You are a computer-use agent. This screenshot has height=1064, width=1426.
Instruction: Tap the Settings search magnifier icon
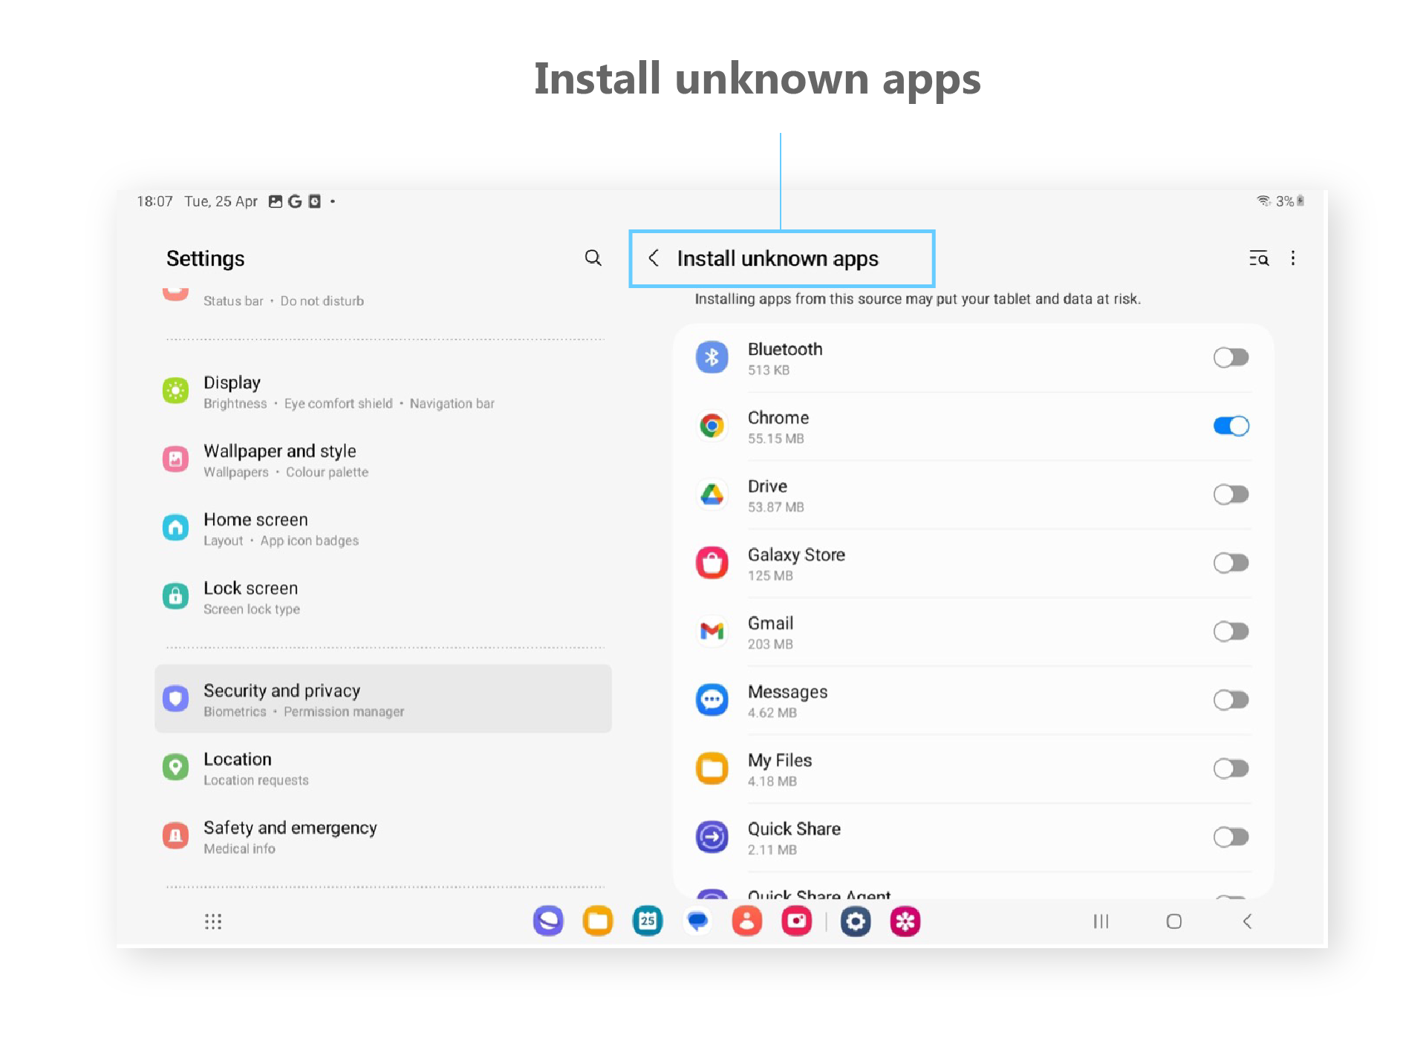click(x=593, y=258)
